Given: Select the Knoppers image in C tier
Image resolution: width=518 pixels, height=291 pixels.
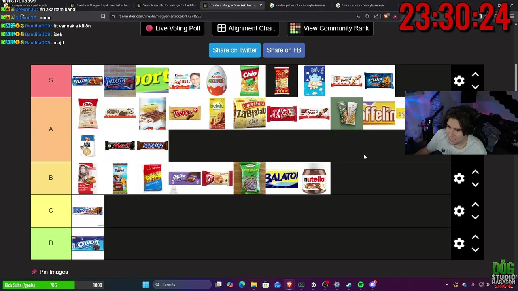Looking at the screenshot, I should point(88,211).
